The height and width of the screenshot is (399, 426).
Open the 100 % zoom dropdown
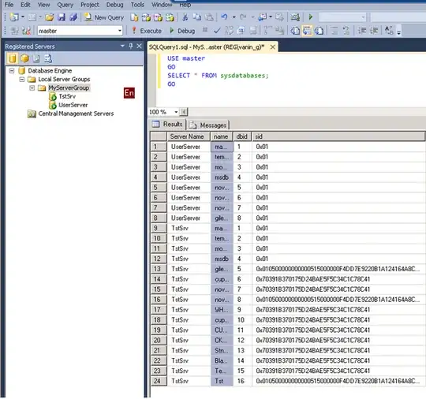176,112
